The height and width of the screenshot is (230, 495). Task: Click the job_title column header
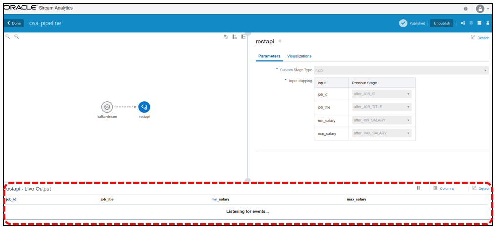click(107, 199)
